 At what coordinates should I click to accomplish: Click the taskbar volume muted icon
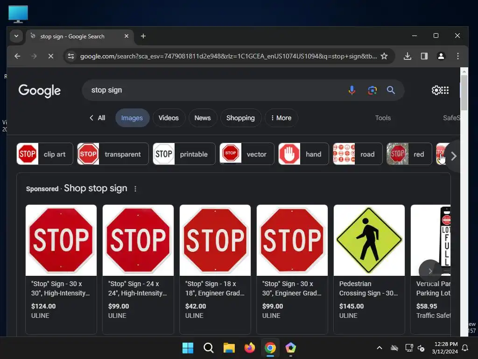coord(421,348)
